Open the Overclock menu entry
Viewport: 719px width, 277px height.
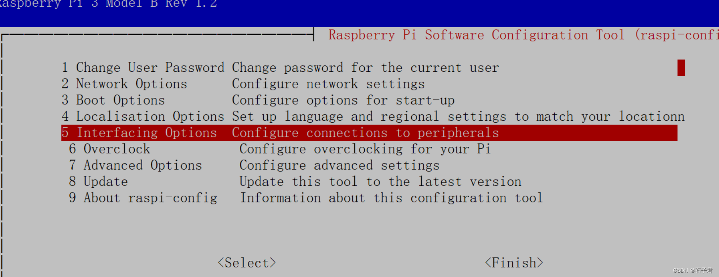[110, 149]
